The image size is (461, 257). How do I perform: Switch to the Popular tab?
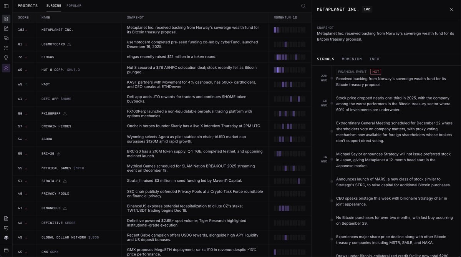tap(74, 6)
